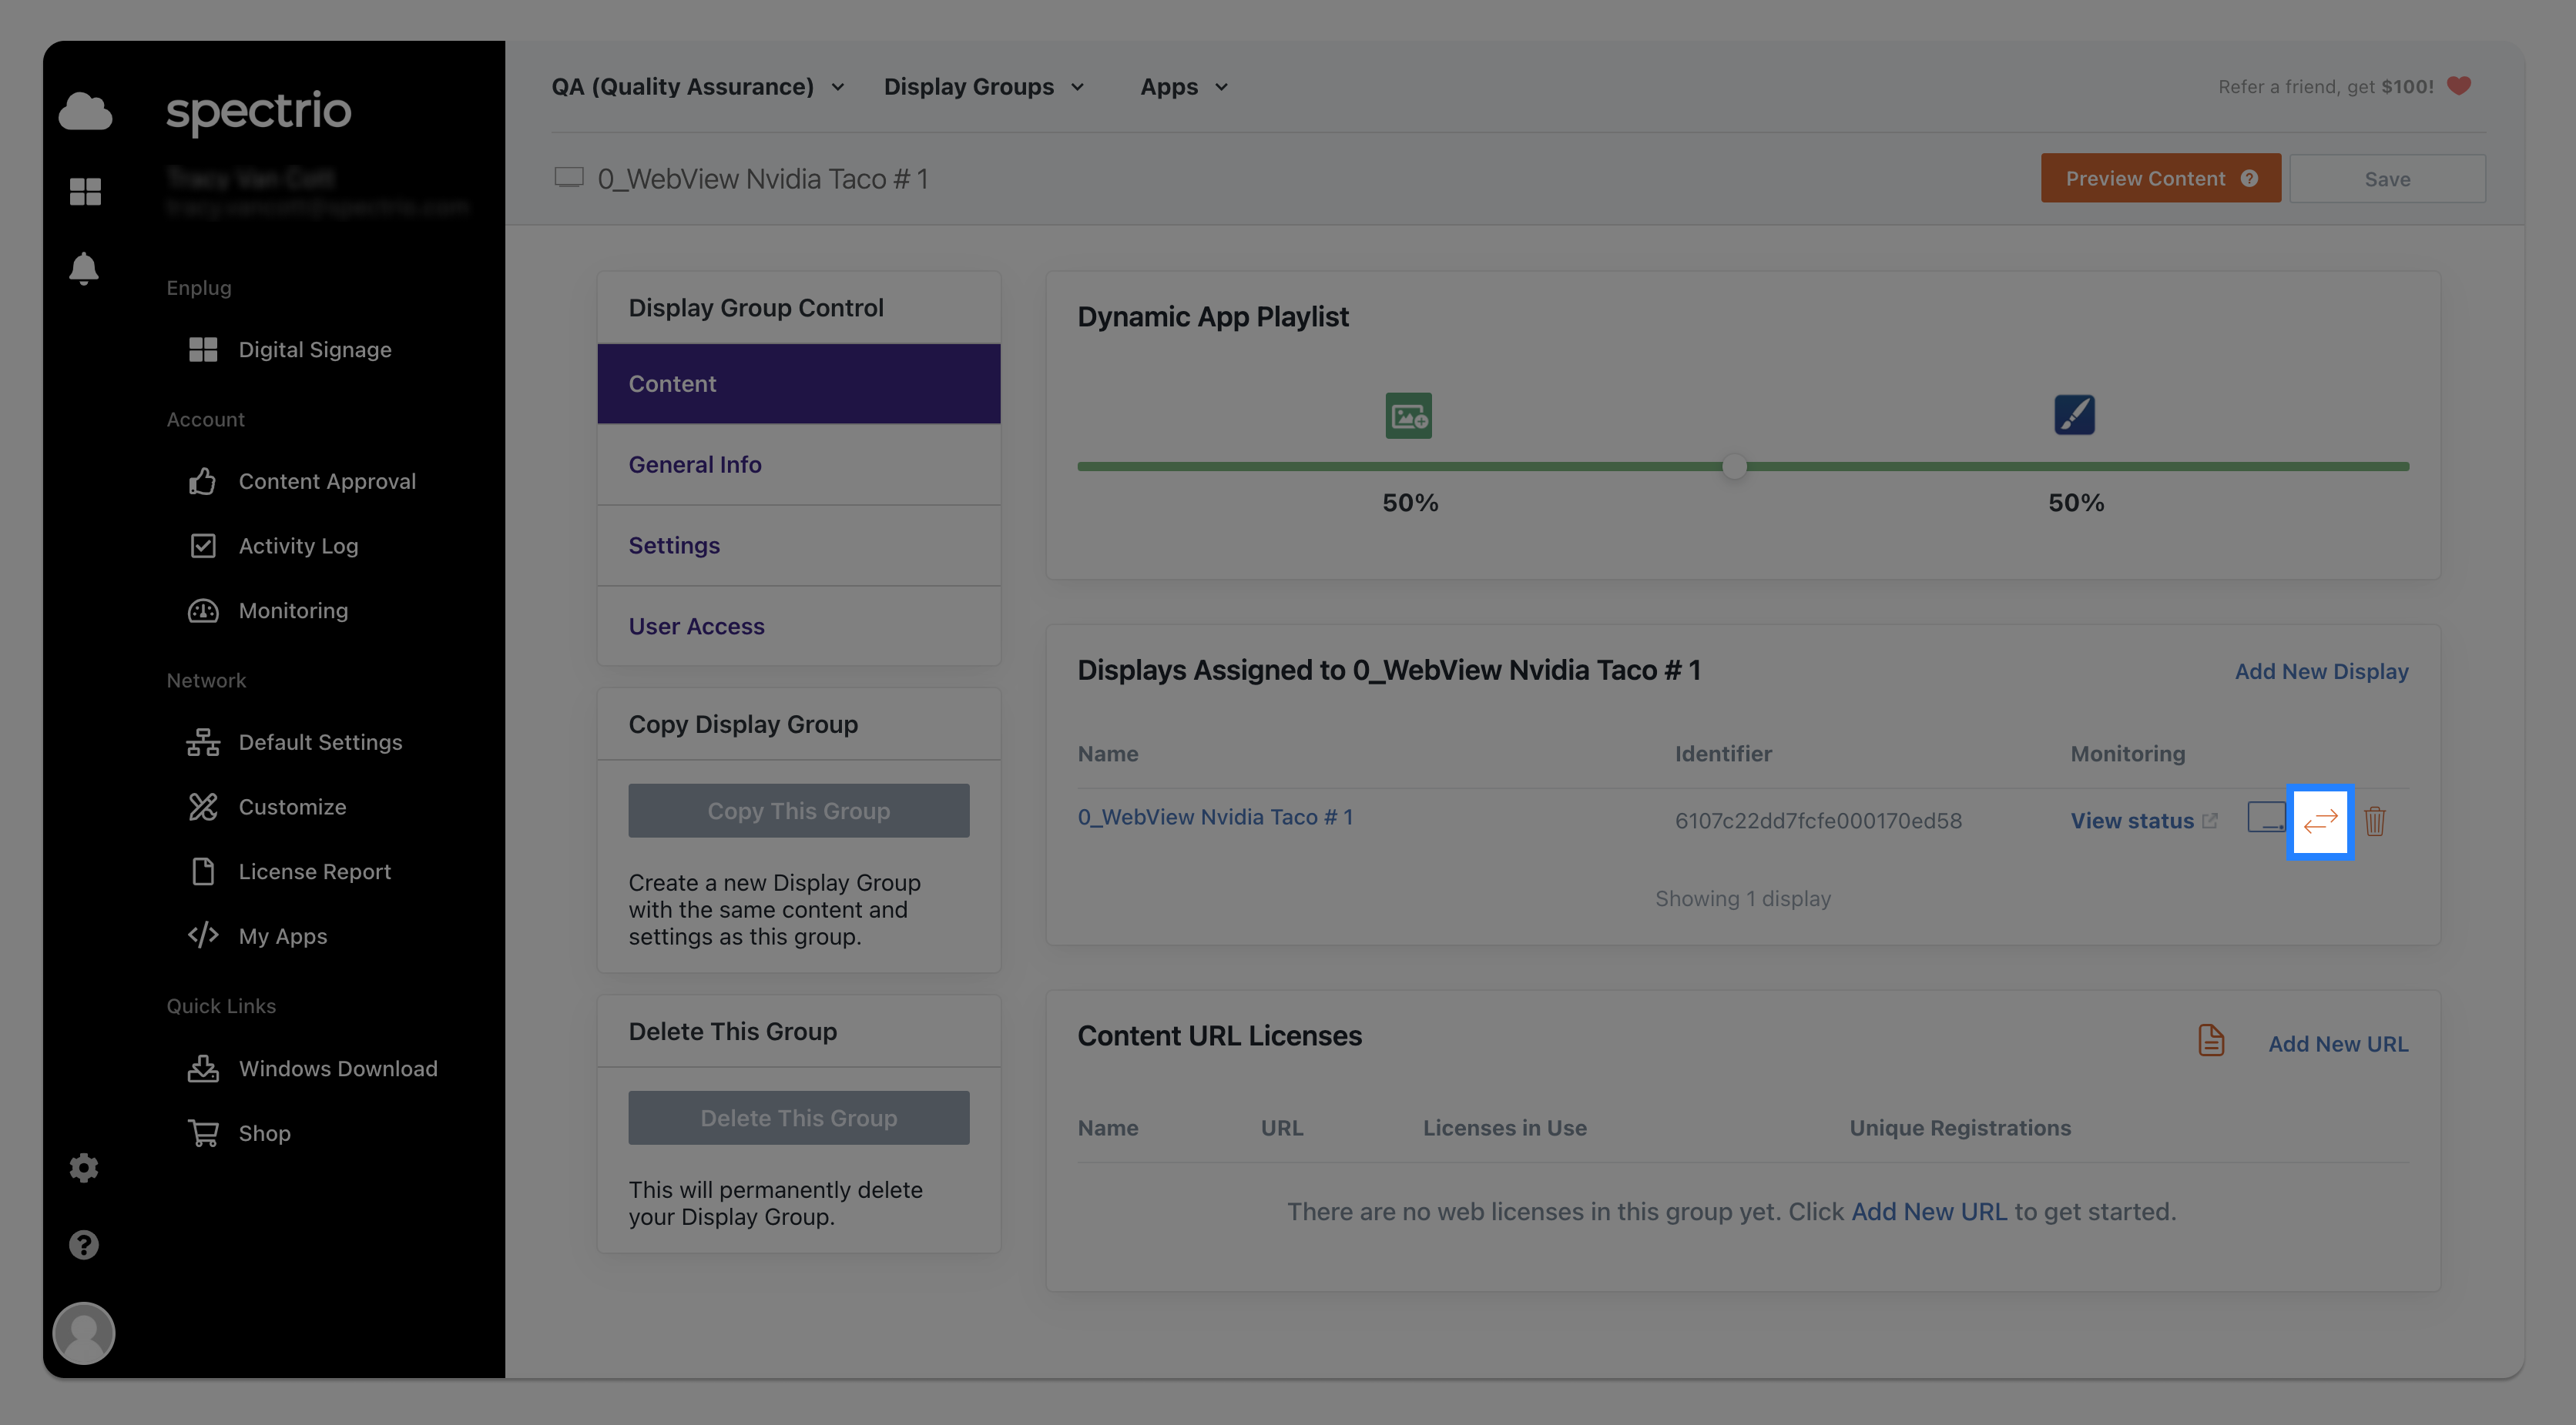
Task: Expand the Display Groups dropdown
Action: pos(984,87)
